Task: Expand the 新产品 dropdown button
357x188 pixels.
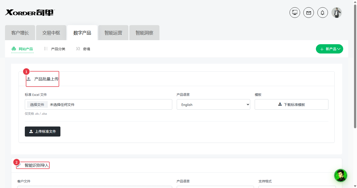Action: pyautogui.click(x=329, y=49)
